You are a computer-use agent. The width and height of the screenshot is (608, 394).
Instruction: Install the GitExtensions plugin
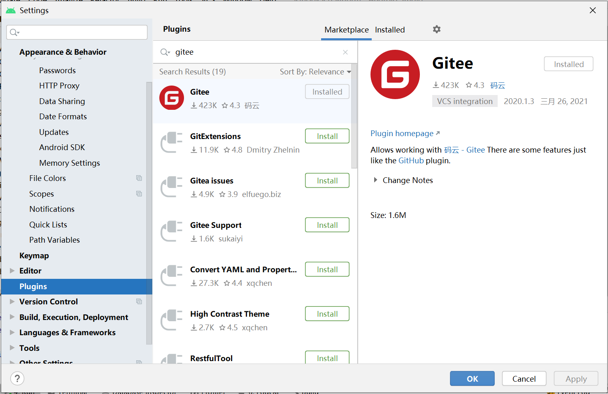coord(327,136)
